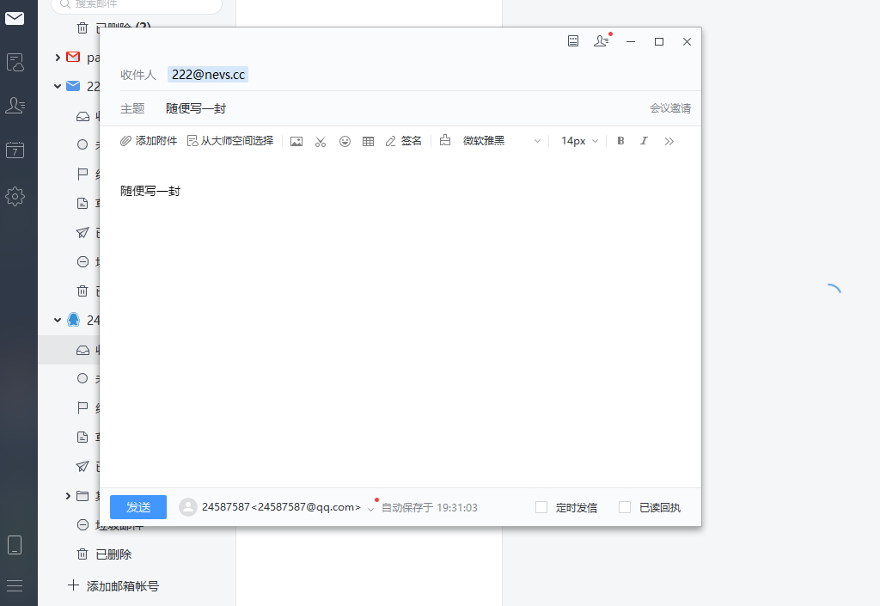Open the calendar from left sidebar

(x=15, y=150)
